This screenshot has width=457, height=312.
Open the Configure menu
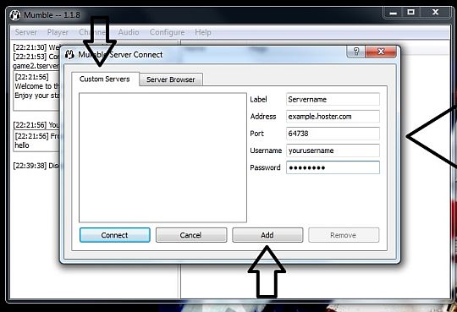coord(167,32)
